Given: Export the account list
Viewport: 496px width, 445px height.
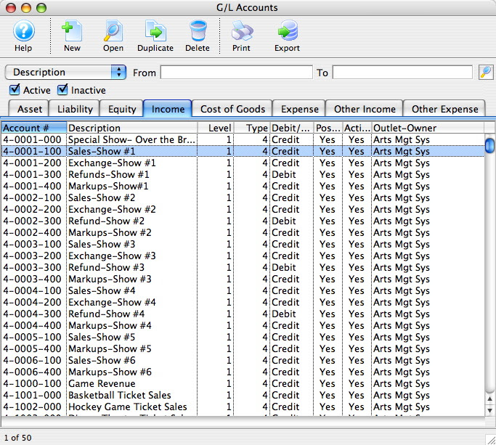Looking at the screenshot, I should coord(288,36).
